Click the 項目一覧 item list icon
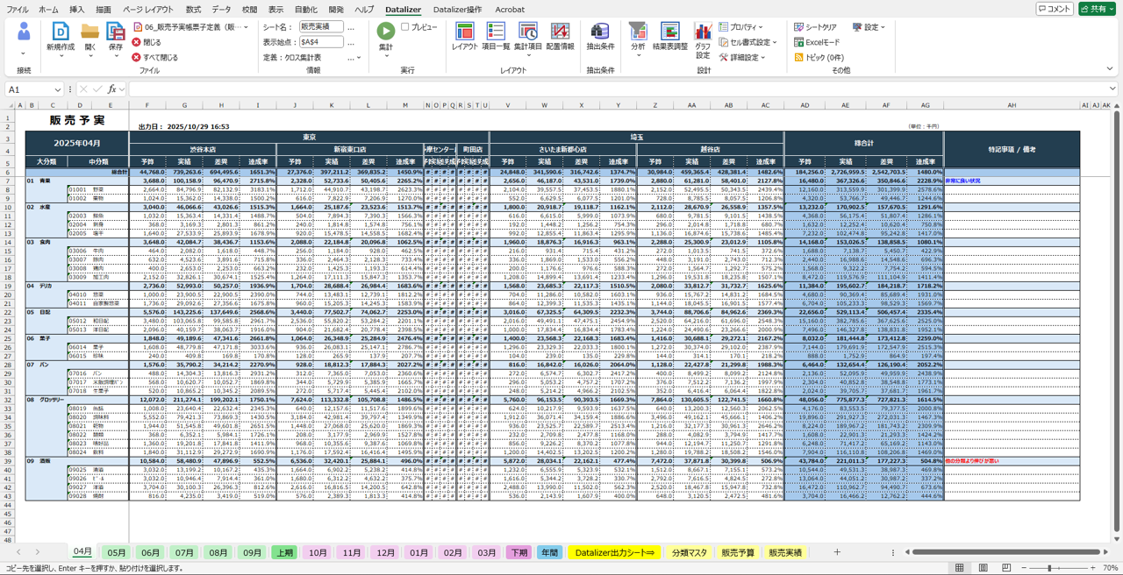This screenshot has width=1123, height=575. (496, 32)
